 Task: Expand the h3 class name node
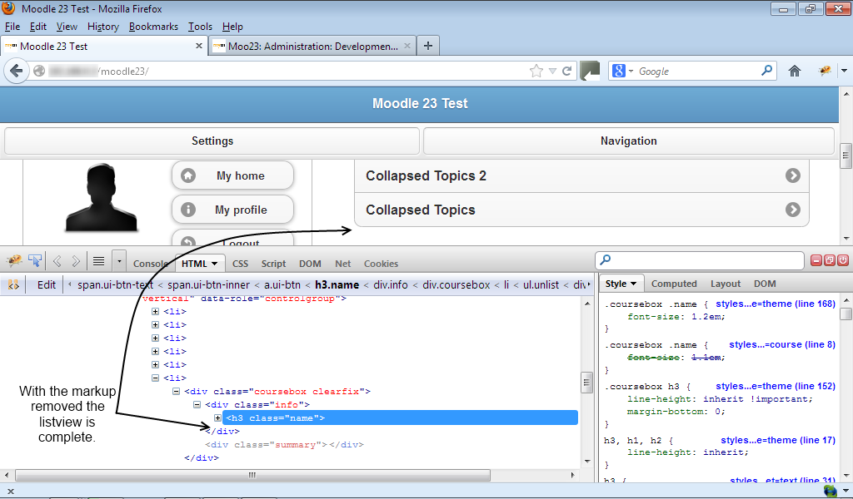tap(217, 418)
